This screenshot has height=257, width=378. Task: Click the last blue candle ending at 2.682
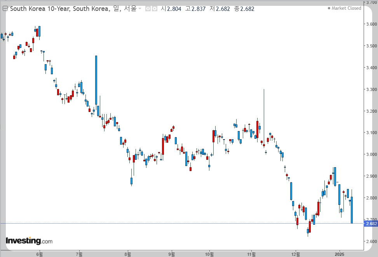coord(352,210)
